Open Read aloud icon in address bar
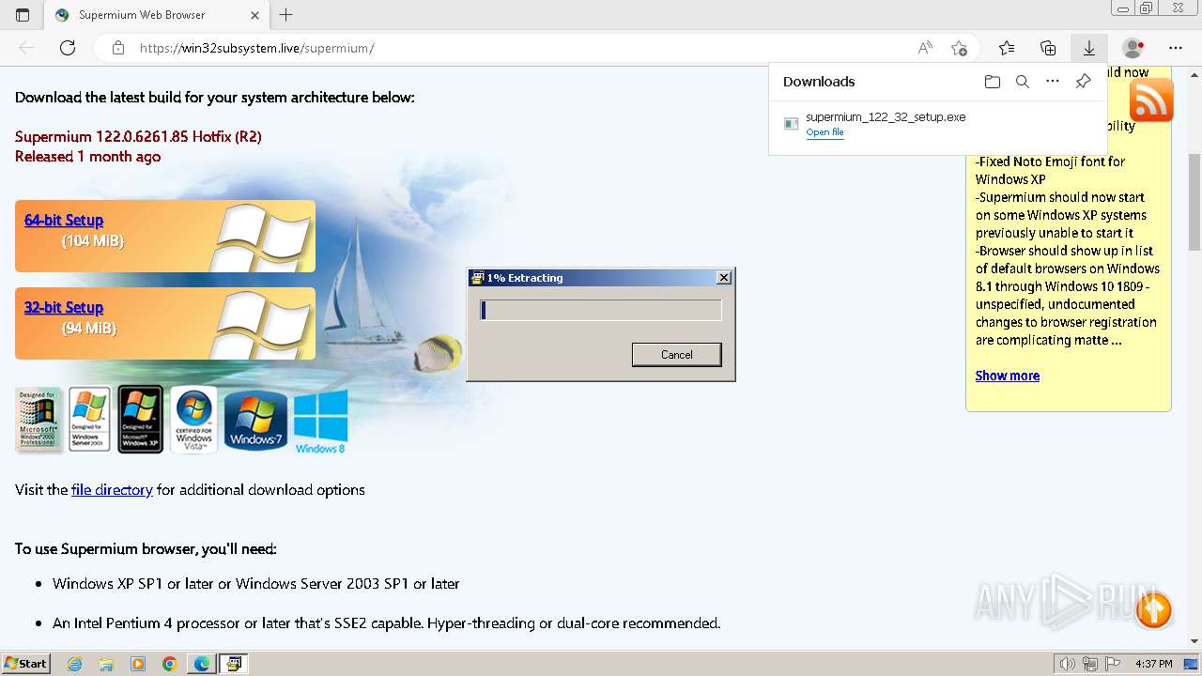Image resolution: width=1202 pixels, height=676 pixels. [x=925, y=48]
